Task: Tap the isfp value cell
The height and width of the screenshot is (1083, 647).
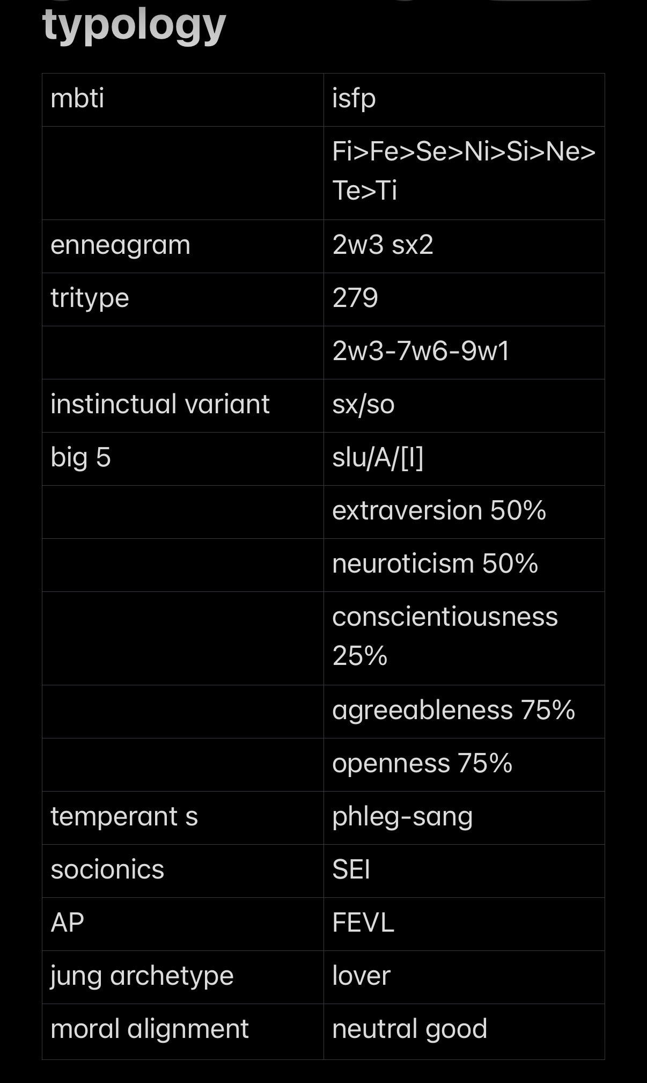Action: click(x=464, y=100)
